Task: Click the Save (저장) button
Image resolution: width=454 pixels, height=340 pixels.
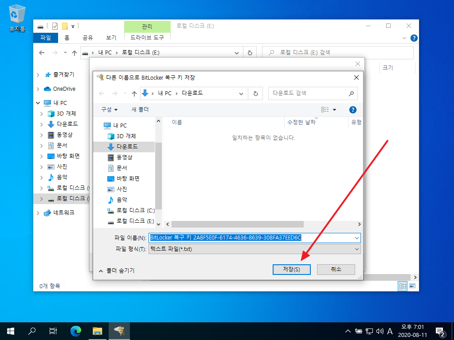Action: click(291, 269)
